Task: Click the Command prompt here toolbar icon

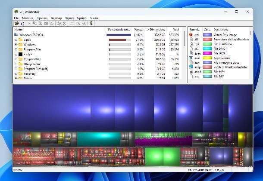Action: coord(46,23)
